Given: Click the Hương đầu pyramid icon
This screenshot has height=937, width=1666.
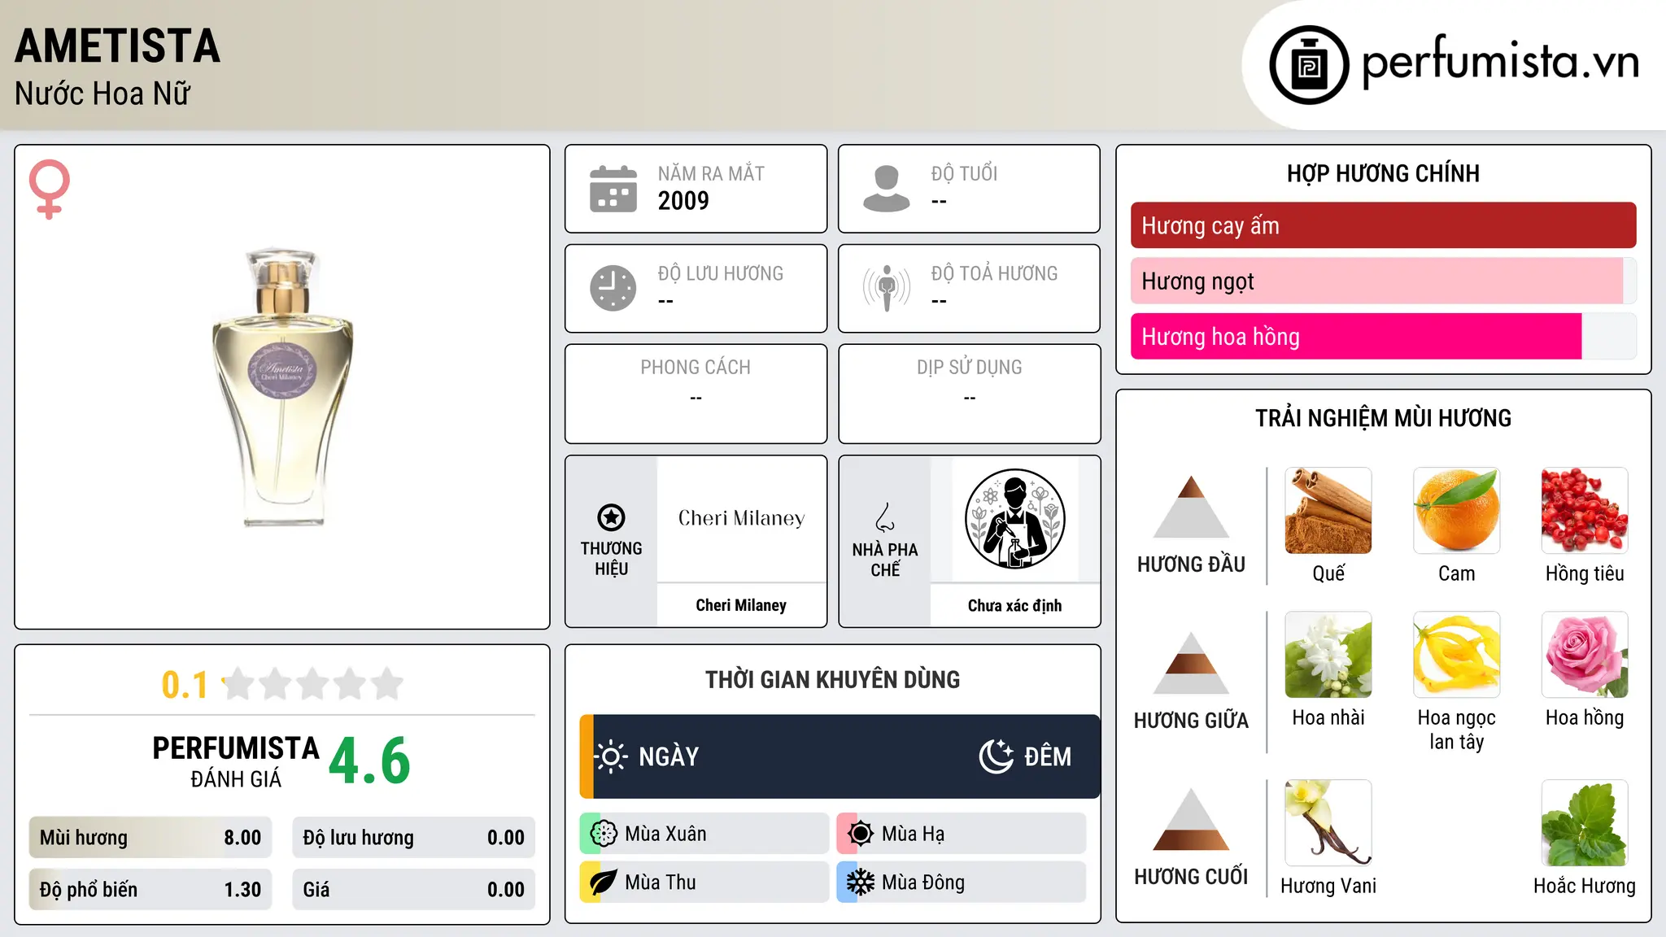Looking at the screenshot, I should click(1191, 507).
